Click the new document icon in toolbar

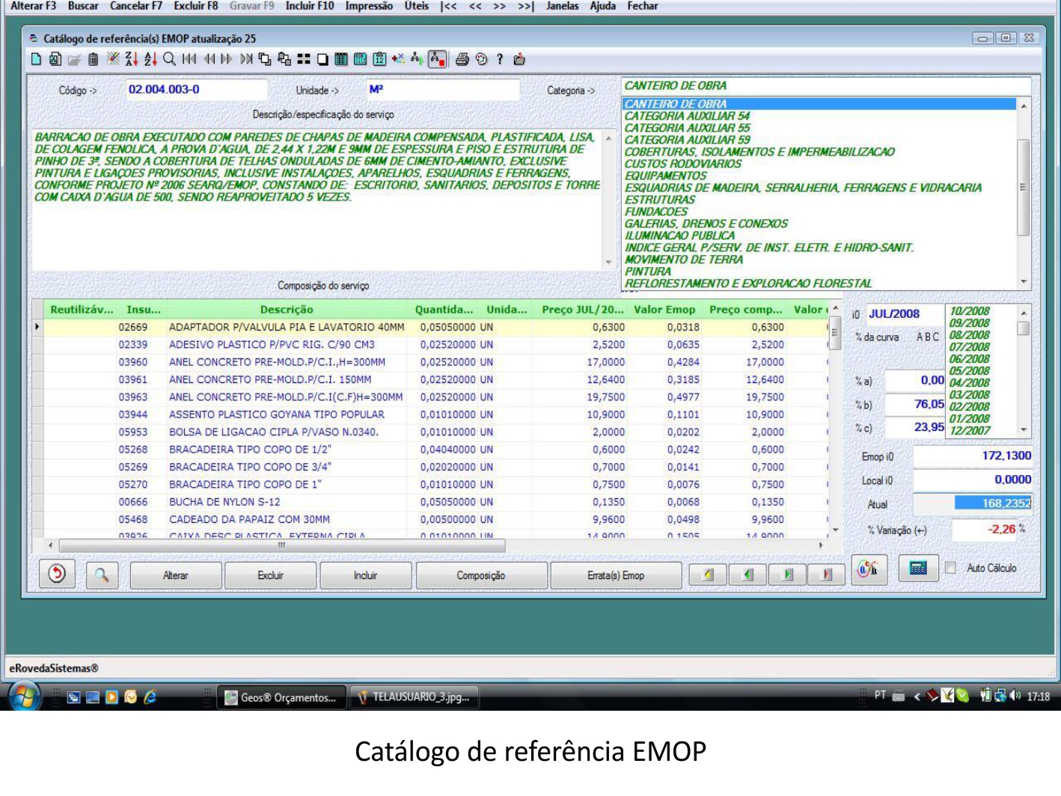[36, 59]
